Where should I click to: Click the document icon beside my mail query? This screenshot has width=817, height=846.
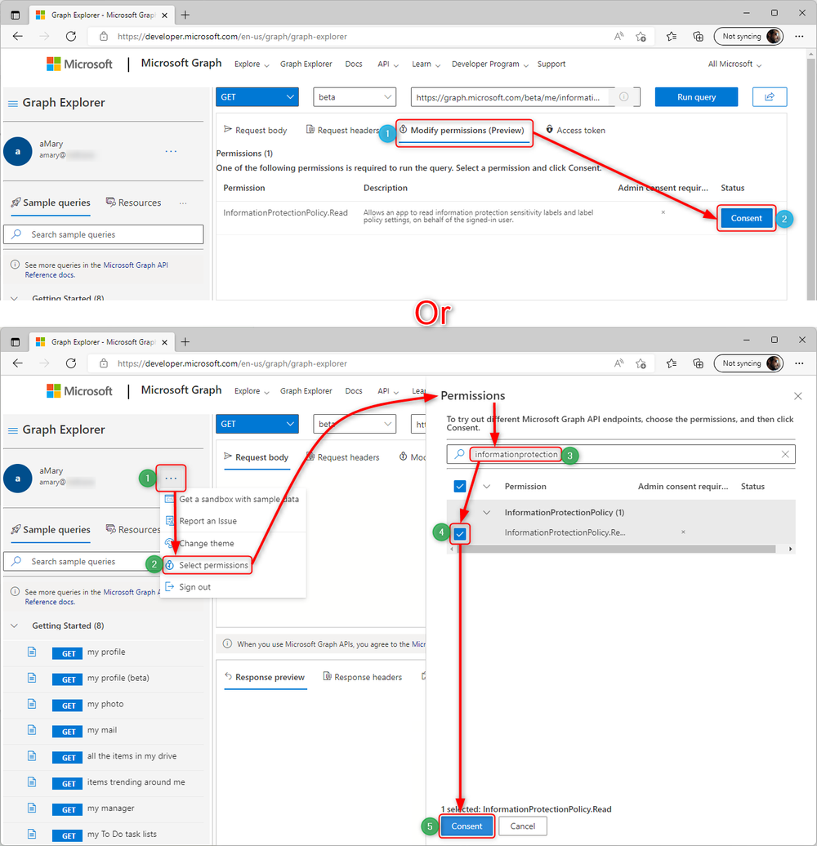click(32, 730)
